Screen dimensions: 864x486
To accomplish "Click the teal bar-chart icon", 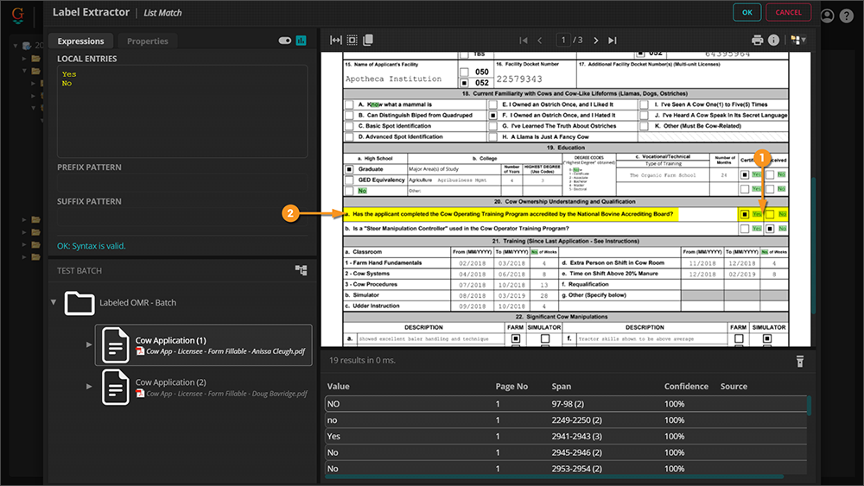I will pos(302,41).
